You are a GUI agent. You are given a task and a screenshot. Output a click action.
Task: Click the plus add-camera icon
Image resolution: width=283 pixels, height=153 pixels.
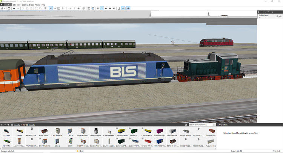click(78, 8)
